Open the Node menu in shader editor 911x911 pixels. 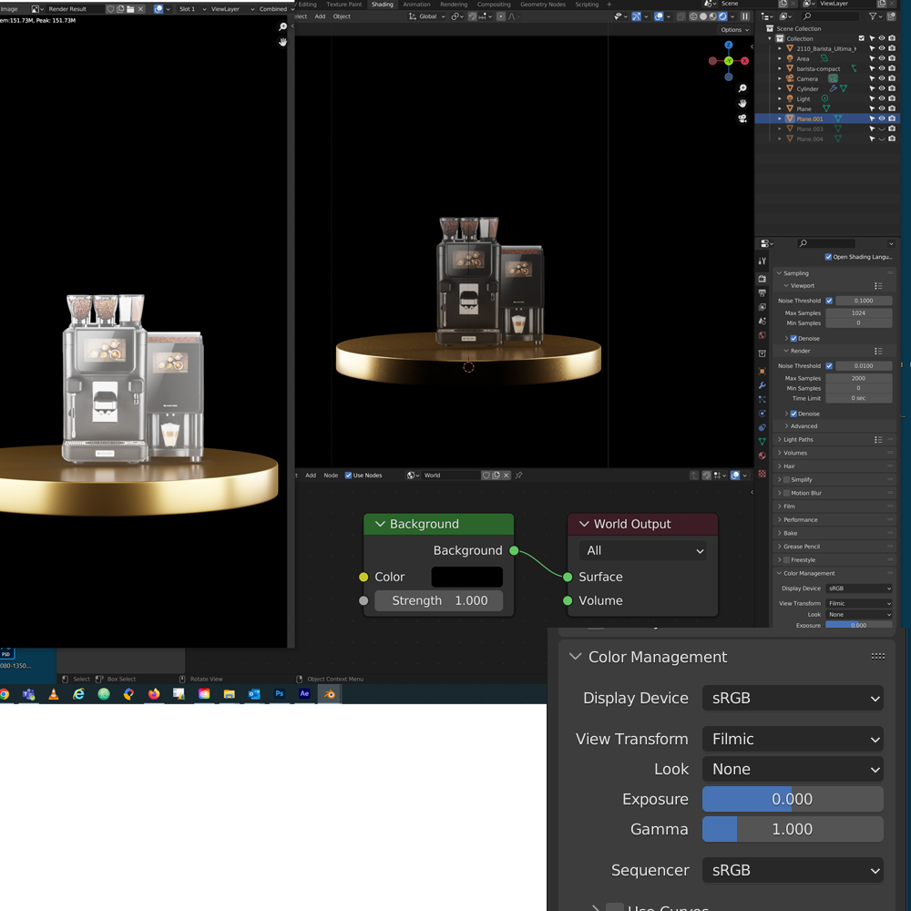coord(331,476)
